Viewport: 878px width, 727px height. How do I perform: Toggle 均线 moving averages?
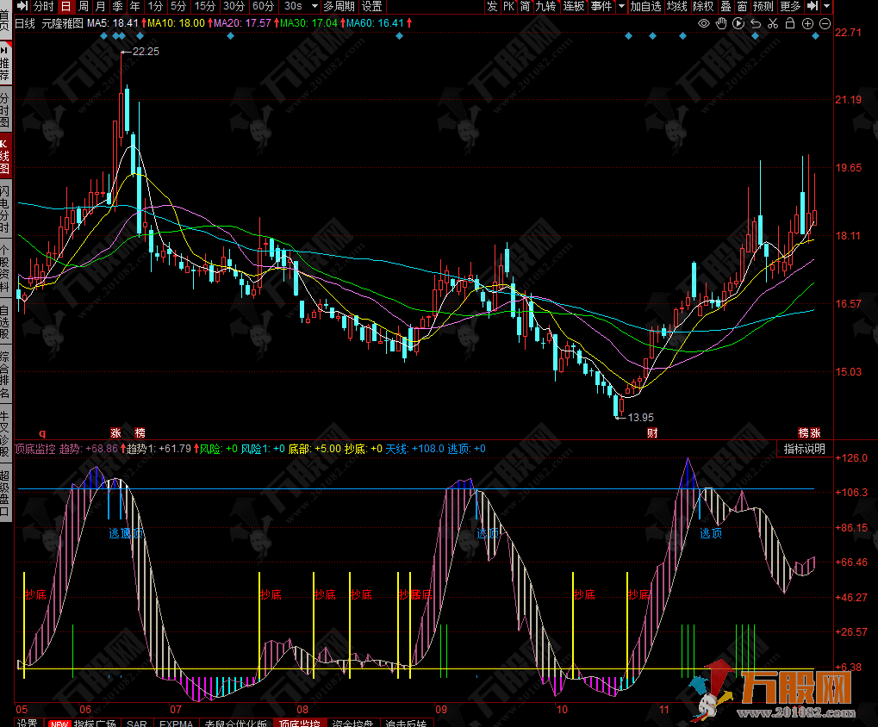(x=677, y=6)
